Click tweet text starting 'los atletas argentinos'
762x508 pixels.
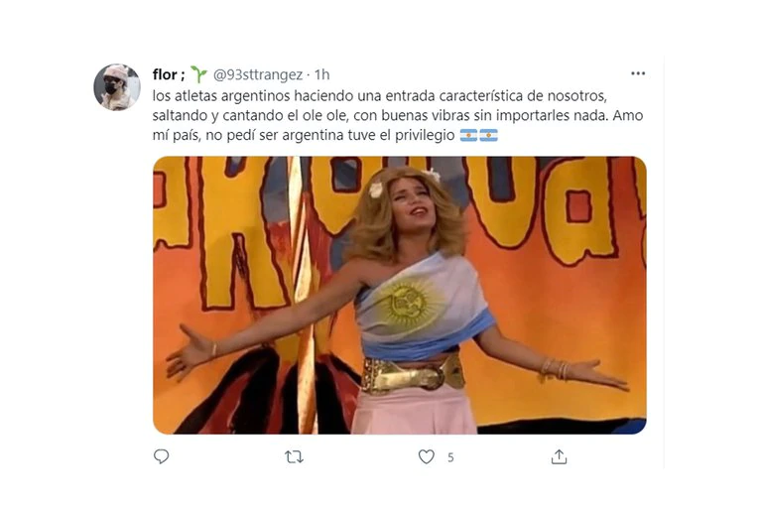click(x=398, y=115)
